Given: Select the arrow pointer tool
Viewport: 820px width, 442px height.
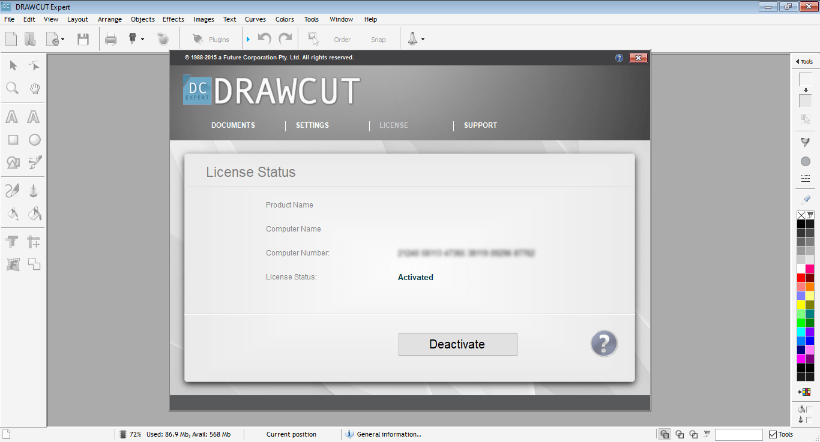Looking at the screenshot, I should [13, 65].
